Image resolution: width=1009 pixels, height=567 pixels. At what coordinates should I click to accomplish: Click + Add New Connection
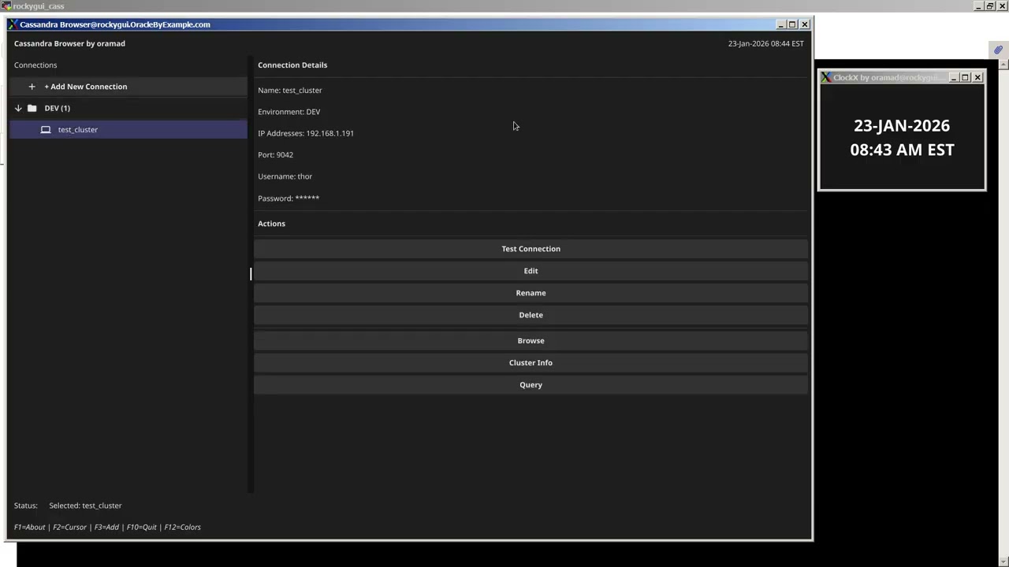click(128, 87)
